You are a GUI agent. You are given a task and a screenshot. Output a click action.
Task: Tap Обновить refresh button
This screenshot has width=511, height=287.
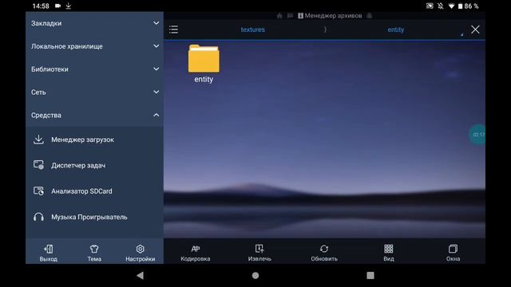pyautogui.click(x=324, y=254)
